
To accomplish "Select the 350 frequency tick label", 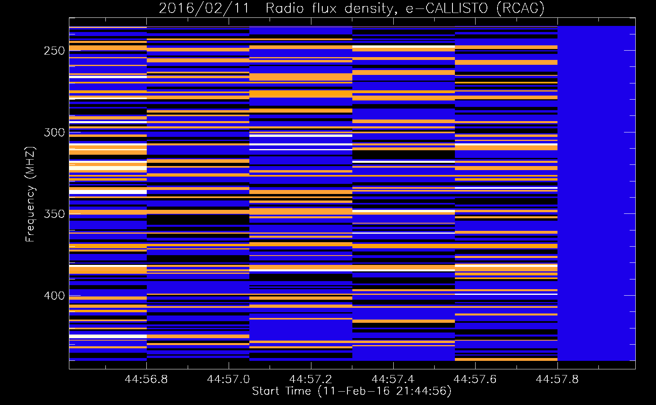I will 54,214.
